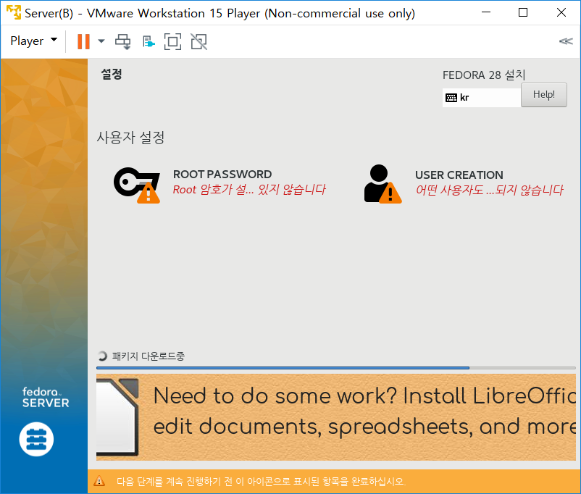Open the USER CREATION settings

pyautogui.click(x=464, y=184)
